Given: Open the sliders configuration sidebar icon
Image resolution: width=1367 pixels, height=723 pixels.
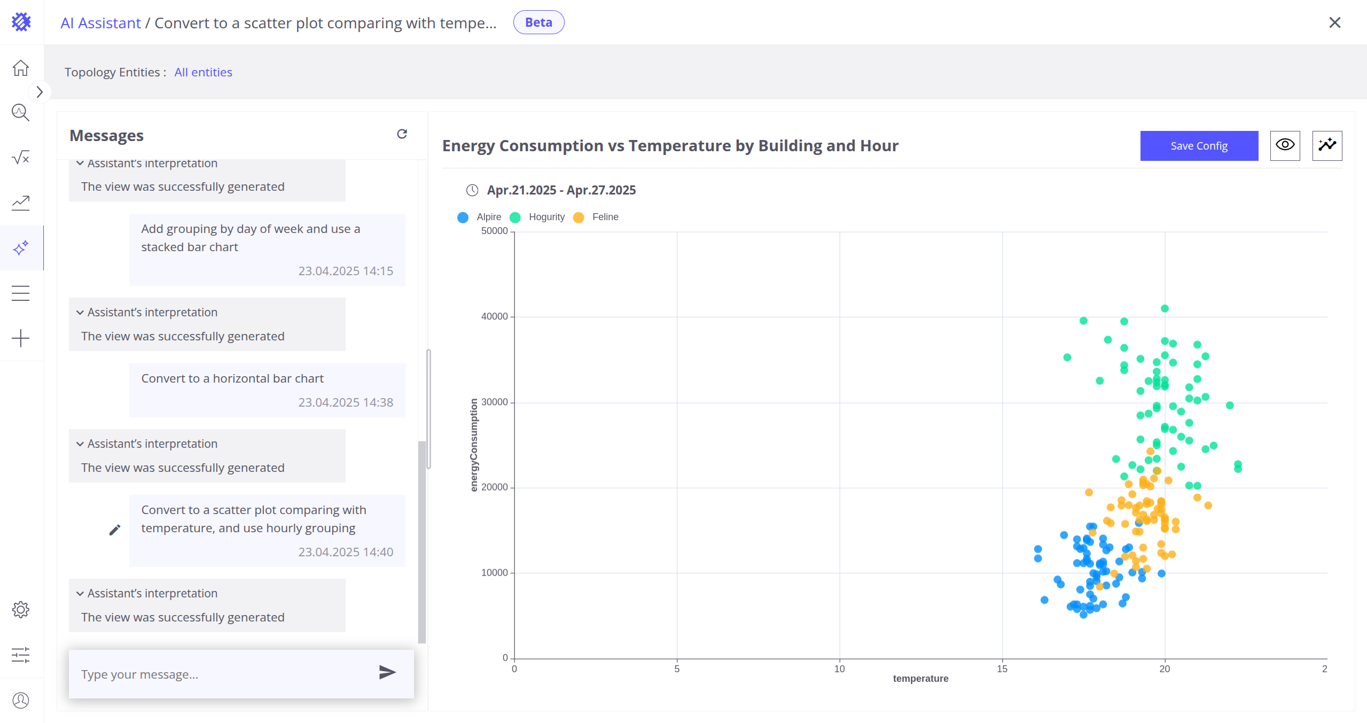Looking at the screenshot, I should pyautogui.click(x=21, y=655).
